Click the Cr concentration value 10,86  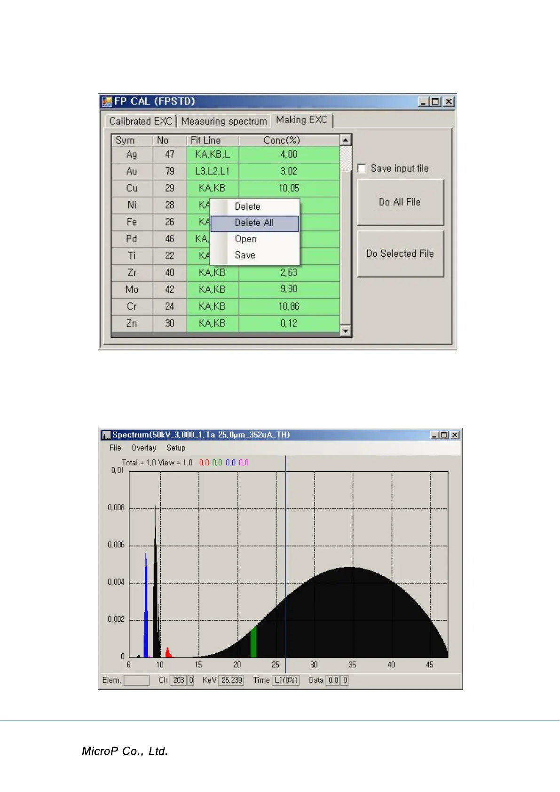click(x=289, y=307)
